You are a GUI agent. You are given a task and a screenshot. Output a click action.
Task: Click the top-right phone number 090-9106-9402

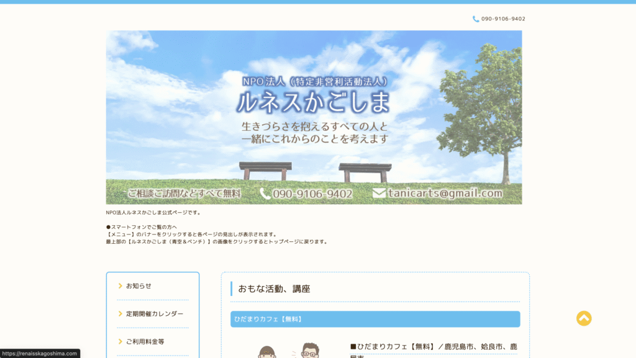click(x=503, y=19)
